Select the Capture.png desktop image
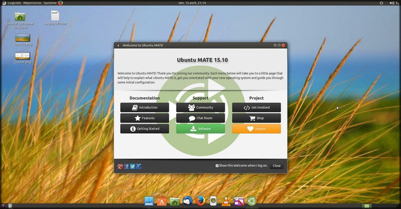This screenshot has width=401, height=209. [22, 40]
